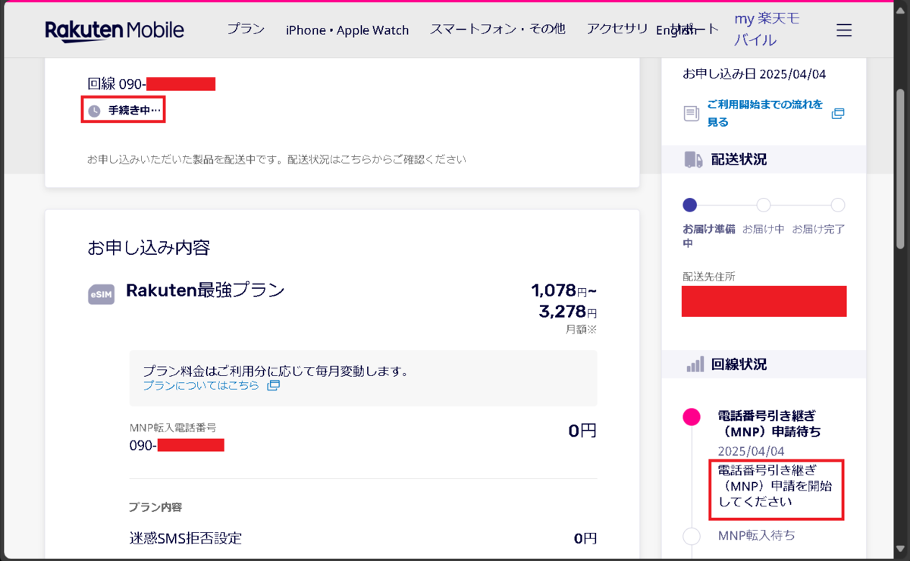Click the お届け完了 progress step circle
Screen dimensions: 910x561
[x=838, y=205]
